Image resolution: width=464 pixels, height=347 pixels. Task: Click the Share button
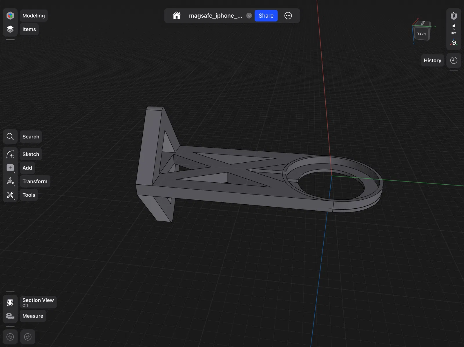tap(266, 16)
